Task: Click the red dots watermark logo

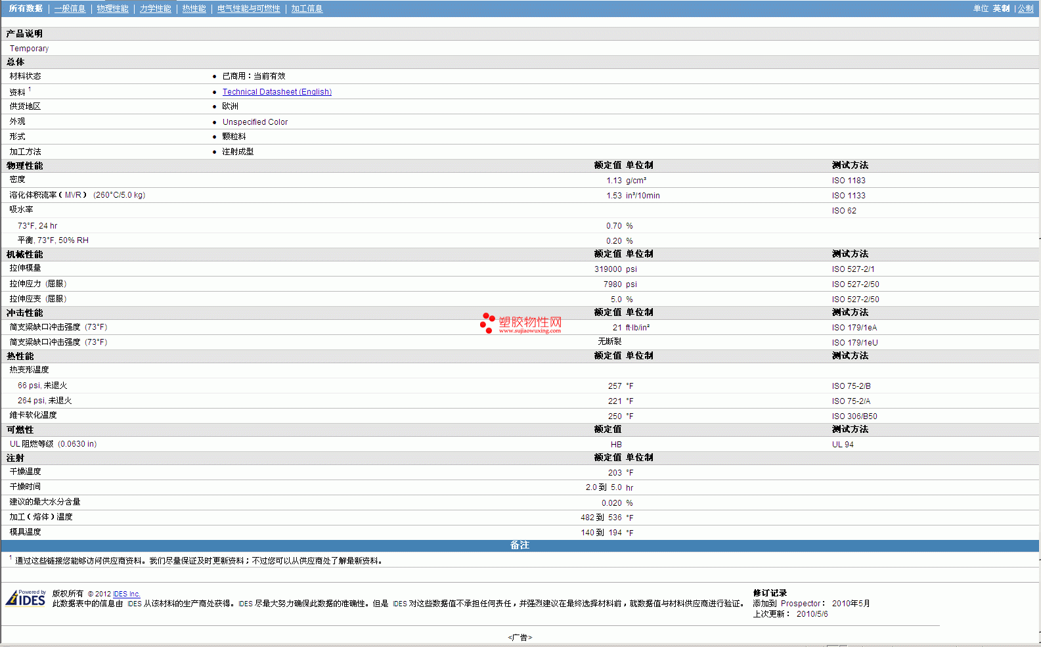Action: (487, 323)
